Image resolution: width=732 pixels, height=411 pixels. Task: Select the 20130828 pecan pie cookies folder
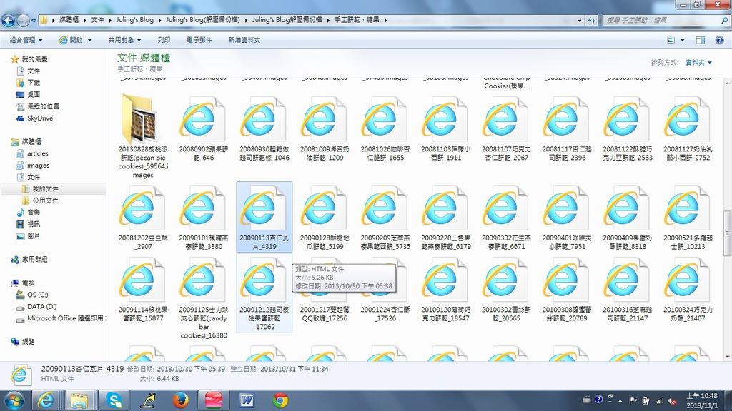click(x=143, y=136)
